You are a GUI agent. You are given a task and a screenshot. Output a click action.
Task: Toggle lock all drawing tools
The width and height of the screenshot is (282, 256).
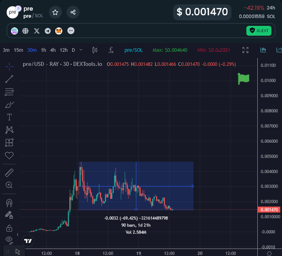click(9, 228)
